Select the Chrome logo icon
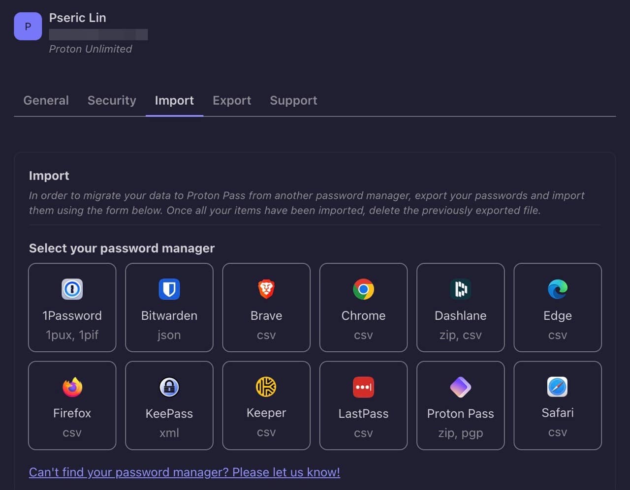The height and width of the screenshot is (490, 630). (x=363, y=289)
